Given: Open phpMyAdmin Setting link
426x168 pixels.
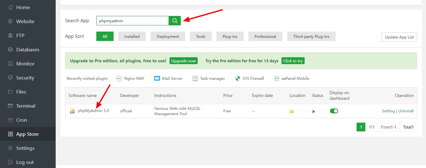Looking at the screenshot, I should 388,111.
